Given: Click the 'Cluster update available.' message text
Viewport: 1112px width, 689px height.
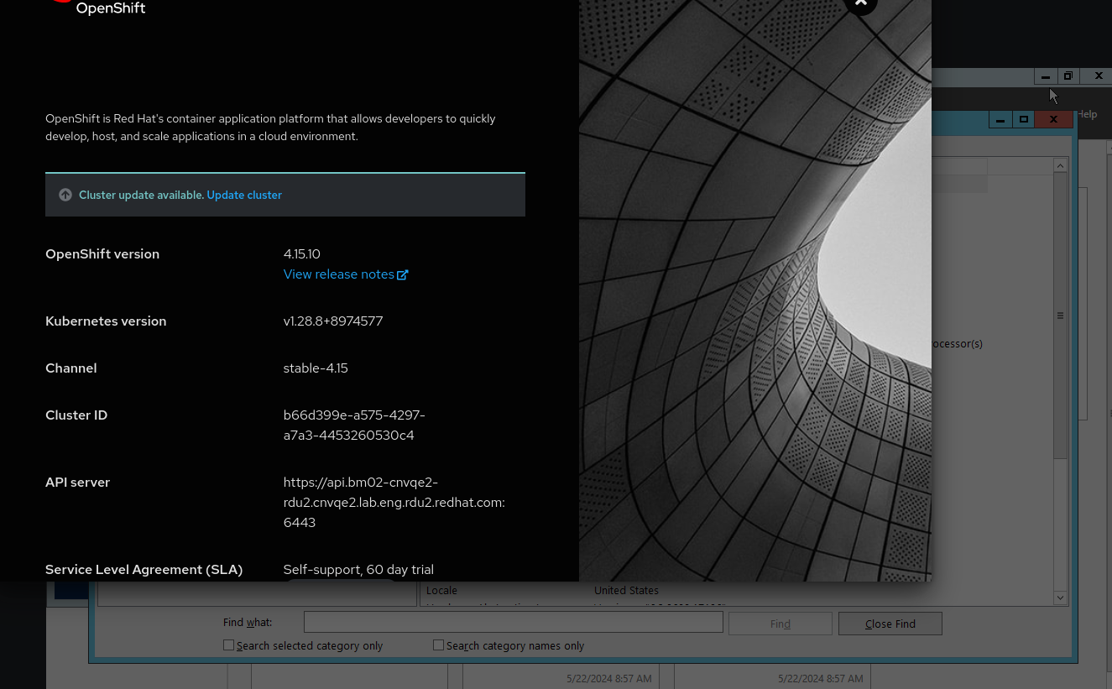Looking at the screenshot, I should pyautogui.click(x=141, y=195).
